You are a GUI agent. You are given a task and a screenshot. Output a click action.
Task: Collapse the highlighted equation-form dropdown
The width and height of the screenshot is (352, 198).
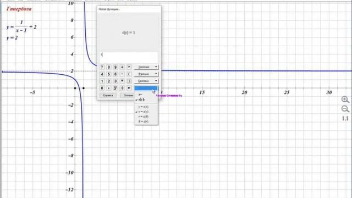(146, 88)
